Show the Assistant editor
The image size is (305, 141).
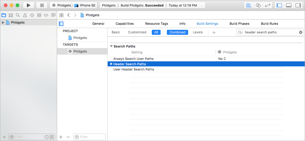pos(258,5)
